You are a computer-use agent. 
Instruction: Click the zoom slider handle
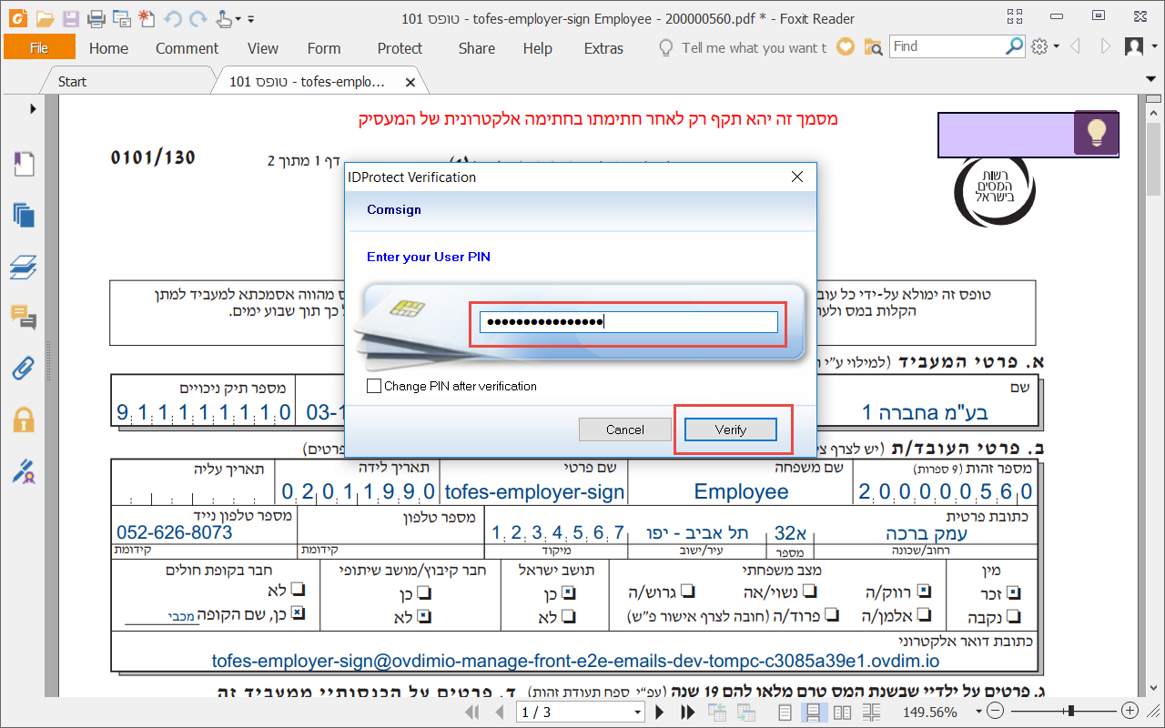1071,711
